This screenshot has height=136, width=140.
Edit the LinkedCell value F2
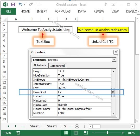pyautogui.click(x=85, y=92)
